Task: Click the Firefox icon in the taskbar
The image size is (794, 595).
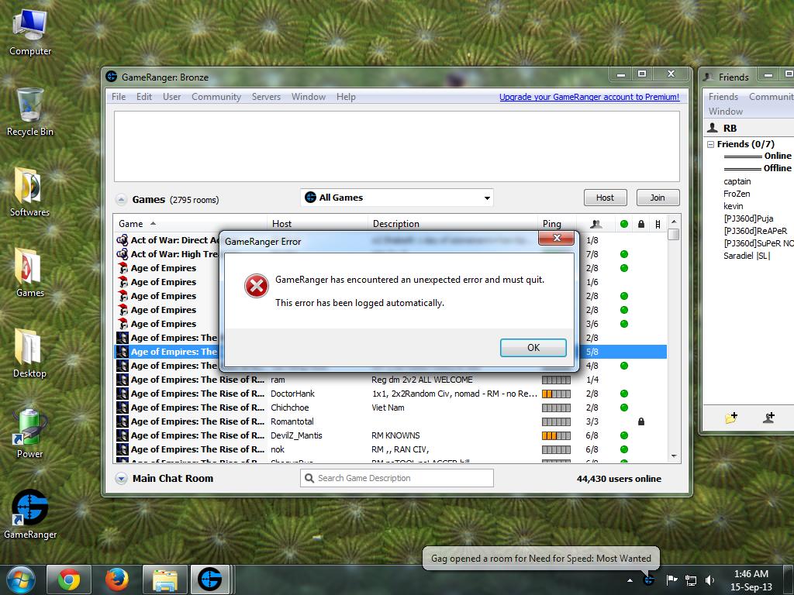Action: click(116, 579)
